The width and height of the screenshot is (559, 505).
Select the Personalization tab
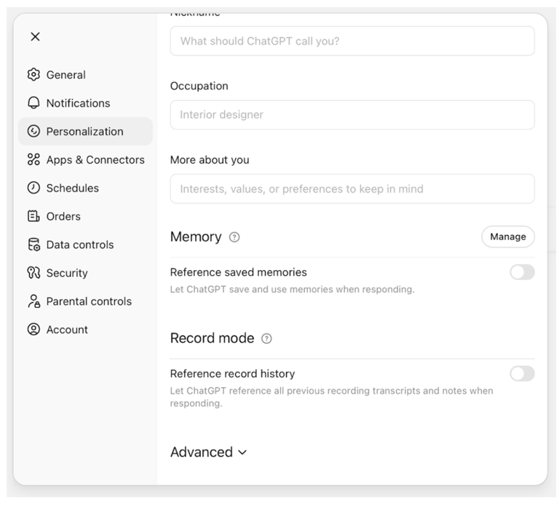[86, 131]
